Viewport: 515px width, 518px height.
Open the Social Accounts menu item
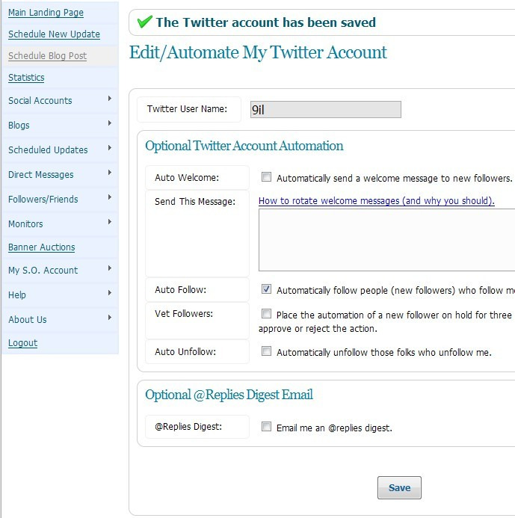tap(60, 100)
